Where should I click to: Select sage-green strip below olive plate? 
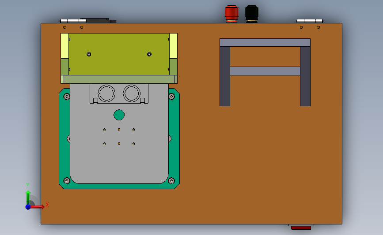(x=119, y=79)
